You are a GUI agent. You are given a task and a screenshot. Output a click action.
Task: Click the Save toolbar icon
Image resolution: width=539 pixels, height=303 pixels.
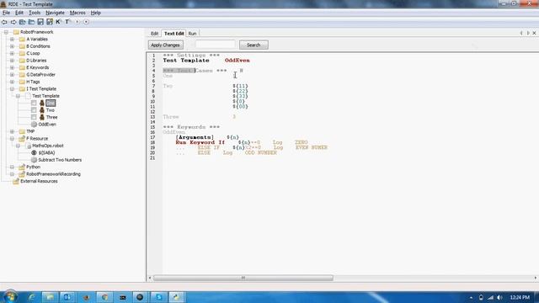pyautogui.click(x=40, y=22)
